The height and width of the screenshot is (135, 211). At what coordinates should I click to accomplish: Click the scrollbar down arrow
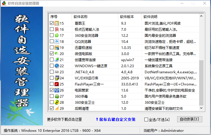tap(201, 108)
